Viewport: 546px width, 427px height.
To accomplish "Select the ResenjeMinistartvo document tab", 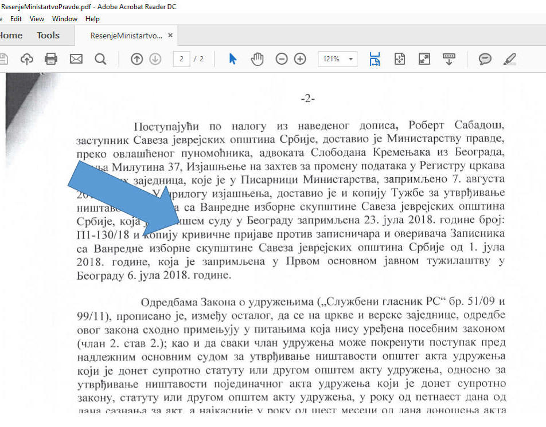I will click(x=126, y=36).
